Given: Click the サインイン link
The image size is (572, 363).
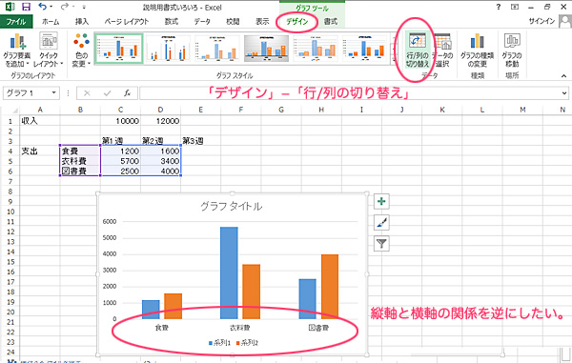Looking at the screenshot, I should (541, 21).
